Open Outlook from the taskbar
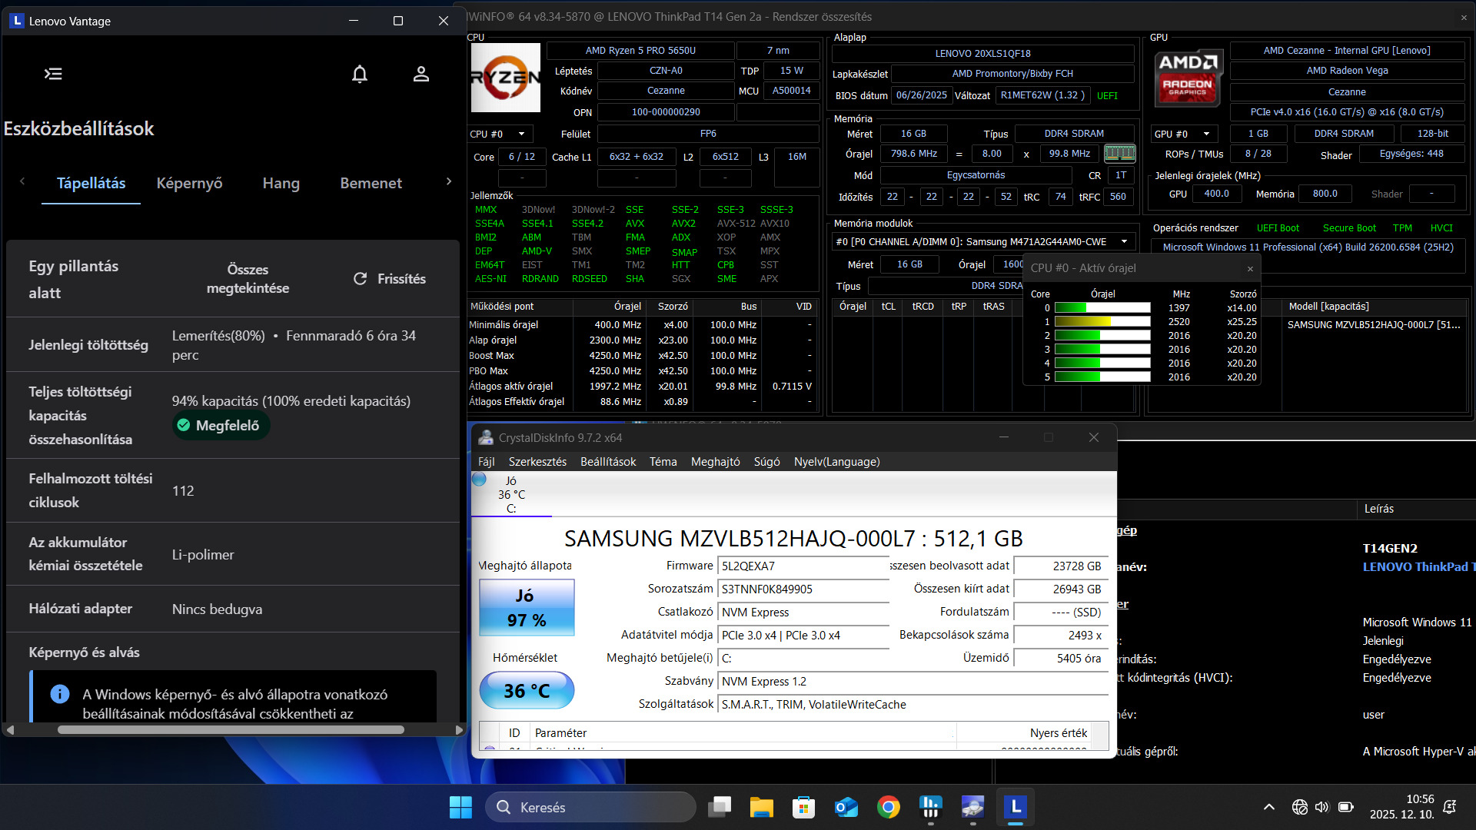Screen dimensions: 1476x830 click(x=846, y=807)
